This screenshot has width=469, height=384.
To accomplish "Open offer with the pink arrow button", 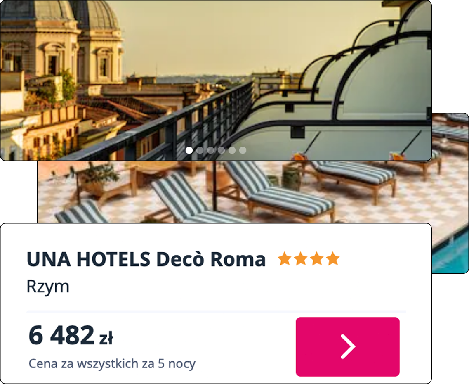I will [348, 346].
